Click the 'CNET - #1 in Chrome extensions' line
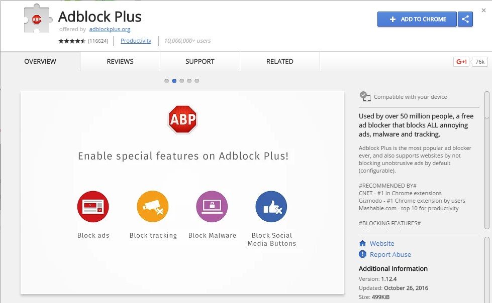 [x=400, y=193]
